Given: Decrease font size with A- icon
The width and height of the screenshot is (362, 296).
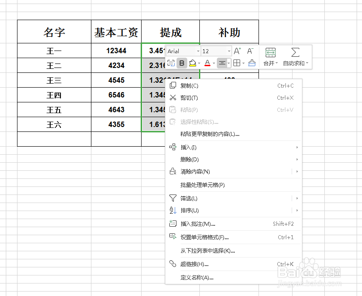Looking at the screenshot, I should (x=250, y=51).
